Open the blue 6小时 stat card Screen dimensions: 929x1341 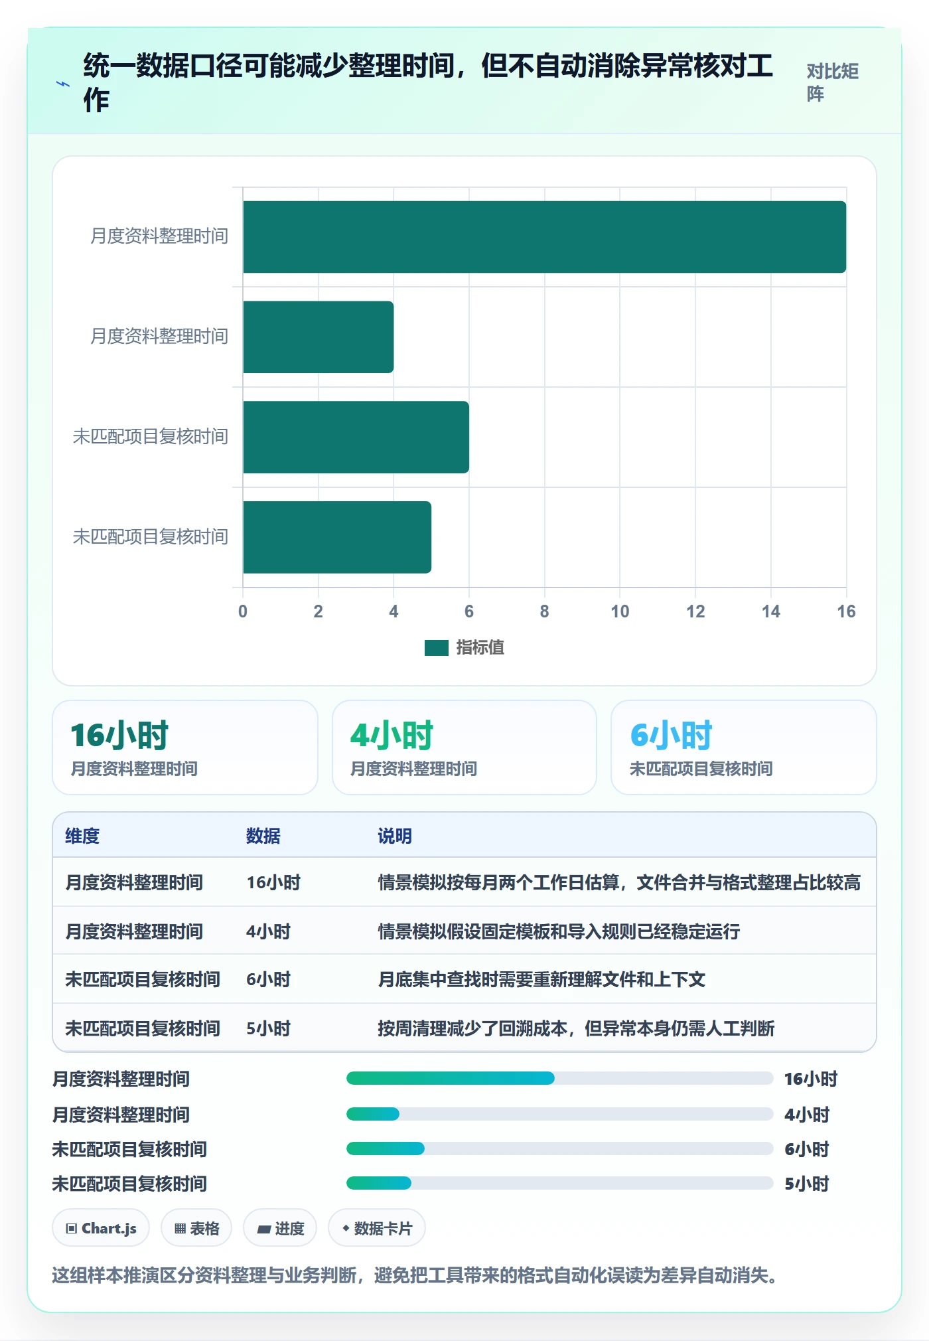coord(744,748)
